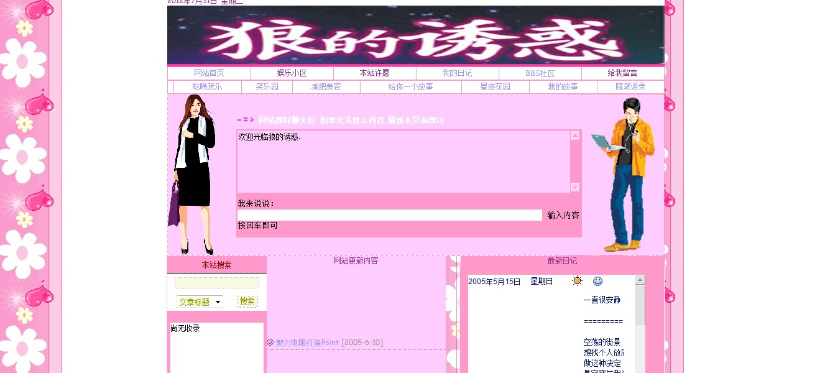
Task: Click the 2005年5月15日 diary date
Action: click(x=494, y=282)
